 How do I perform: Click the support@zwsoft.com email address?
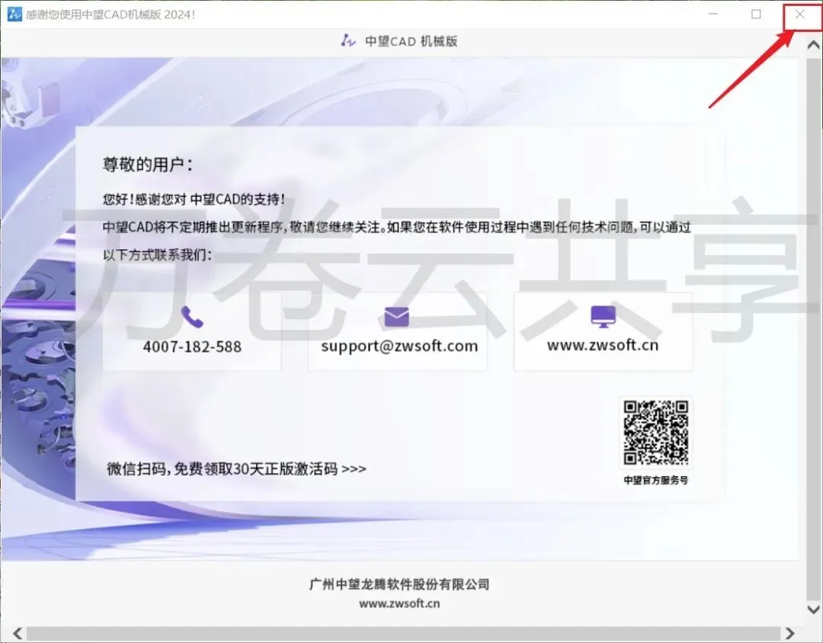click(x=399, y=347)
